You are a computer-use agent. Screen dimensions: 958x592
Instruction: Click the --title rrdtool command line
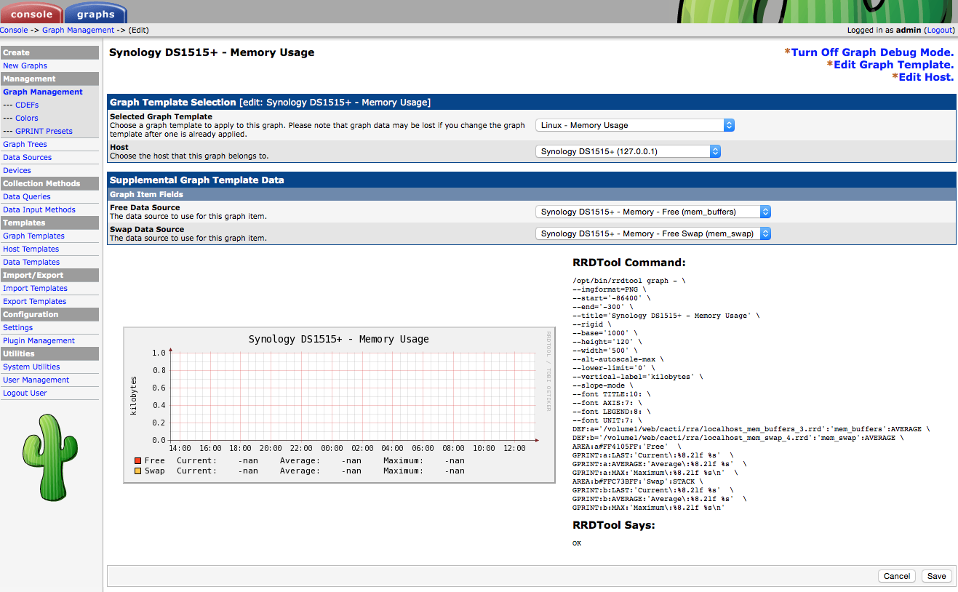click(666, 316)
